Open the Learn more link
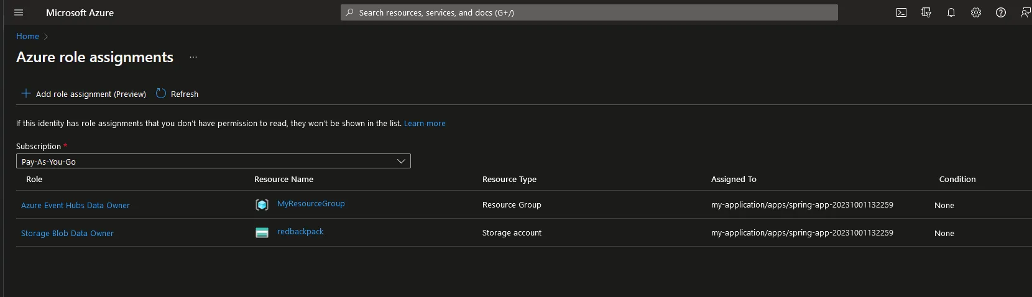Viewport: 1032px width, 297px height. point(425,123)
